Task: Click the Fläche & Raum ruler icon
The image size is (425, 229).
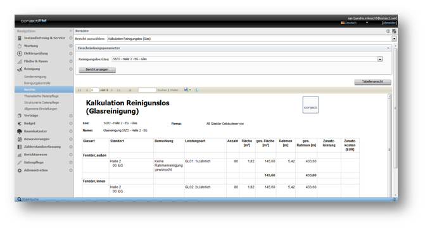Action: click(x=20, y=62)
